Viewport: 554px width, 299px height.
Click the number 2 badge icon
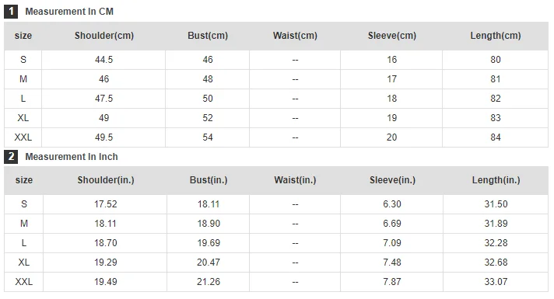[11, 157]
